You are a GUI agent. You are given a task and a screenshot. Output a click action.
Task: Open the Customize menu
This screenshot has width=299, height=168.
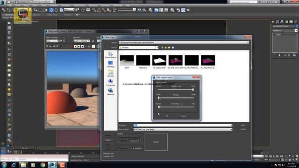(x=105, y=6)
